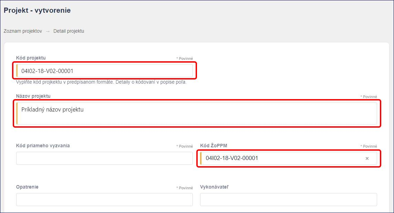The image size is (394, 213).
Task: Click the Názov projektu field label
Action: 33,96
